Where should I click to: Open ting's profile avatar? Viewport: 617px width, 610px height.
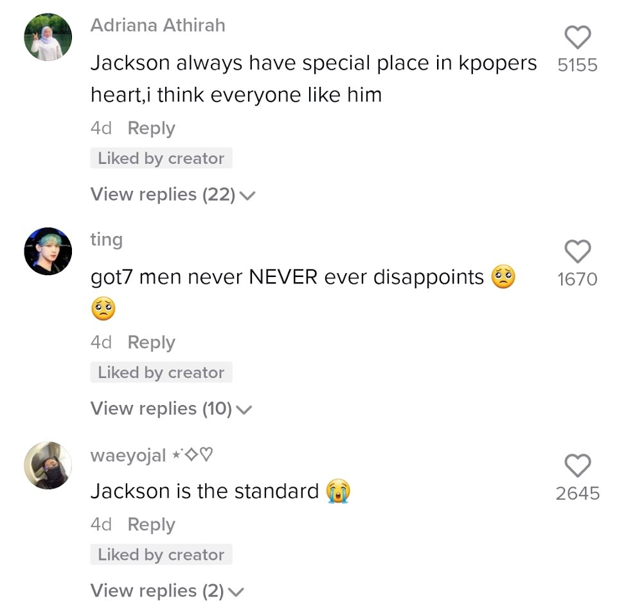pos(48,251)
